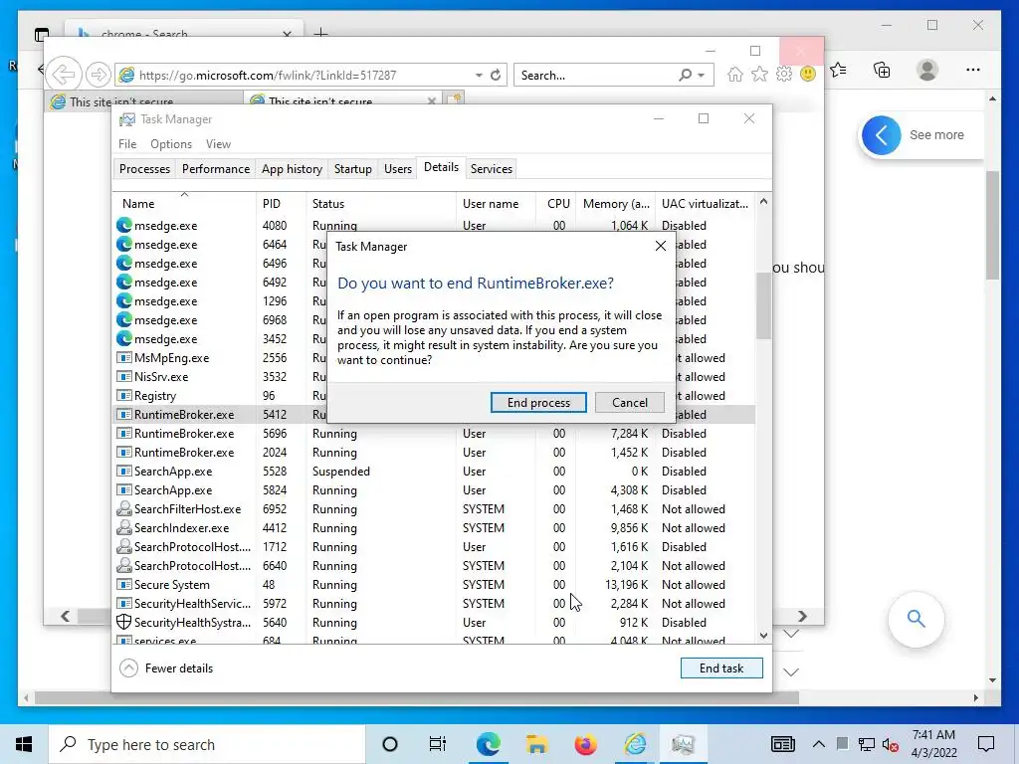
Task: Refresh the Internet Explorer page
Action: (x=496, y=76)
